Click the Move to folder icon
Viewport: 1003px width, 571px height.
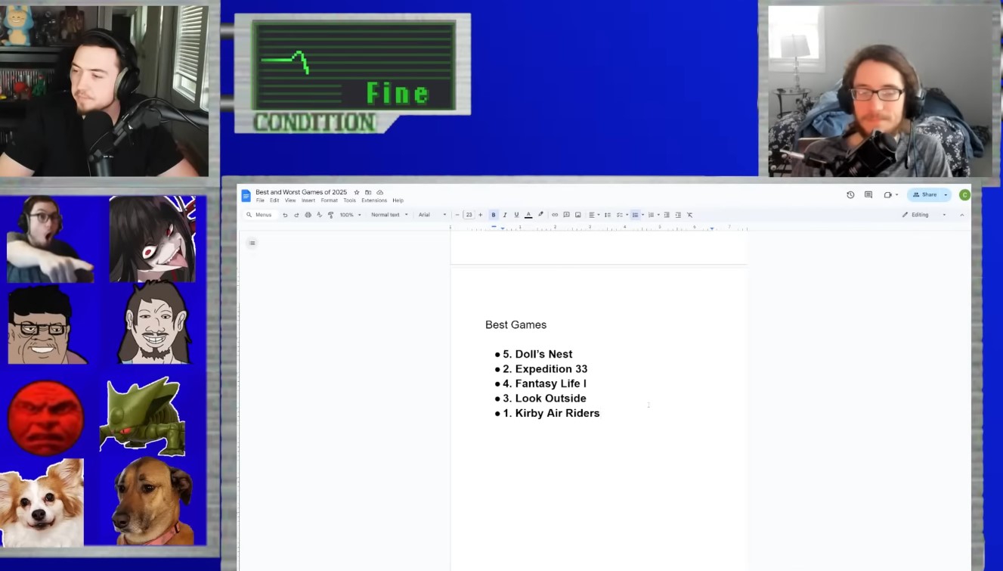tap(368, 193)
